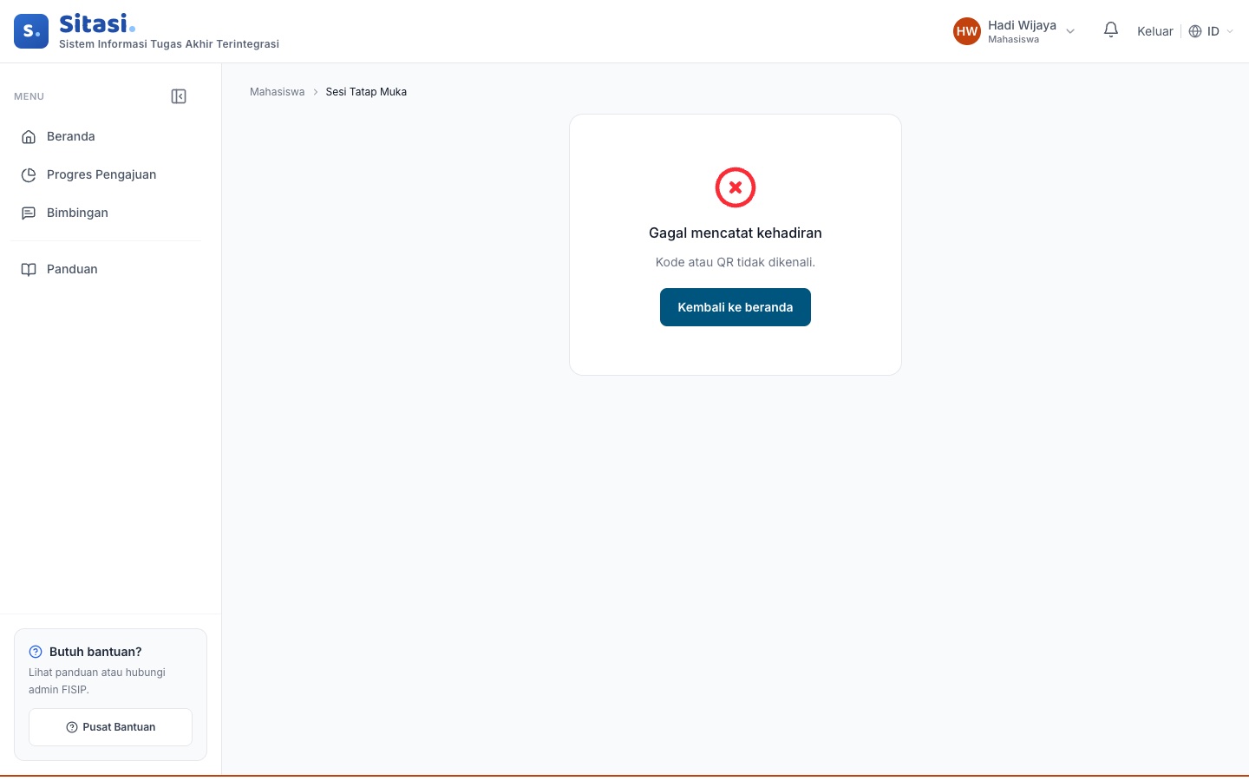Select Bimbingan from the sidebar
Image resolution: width=1249 pixels, height=781 pixels.
click(x=106, y=213)
